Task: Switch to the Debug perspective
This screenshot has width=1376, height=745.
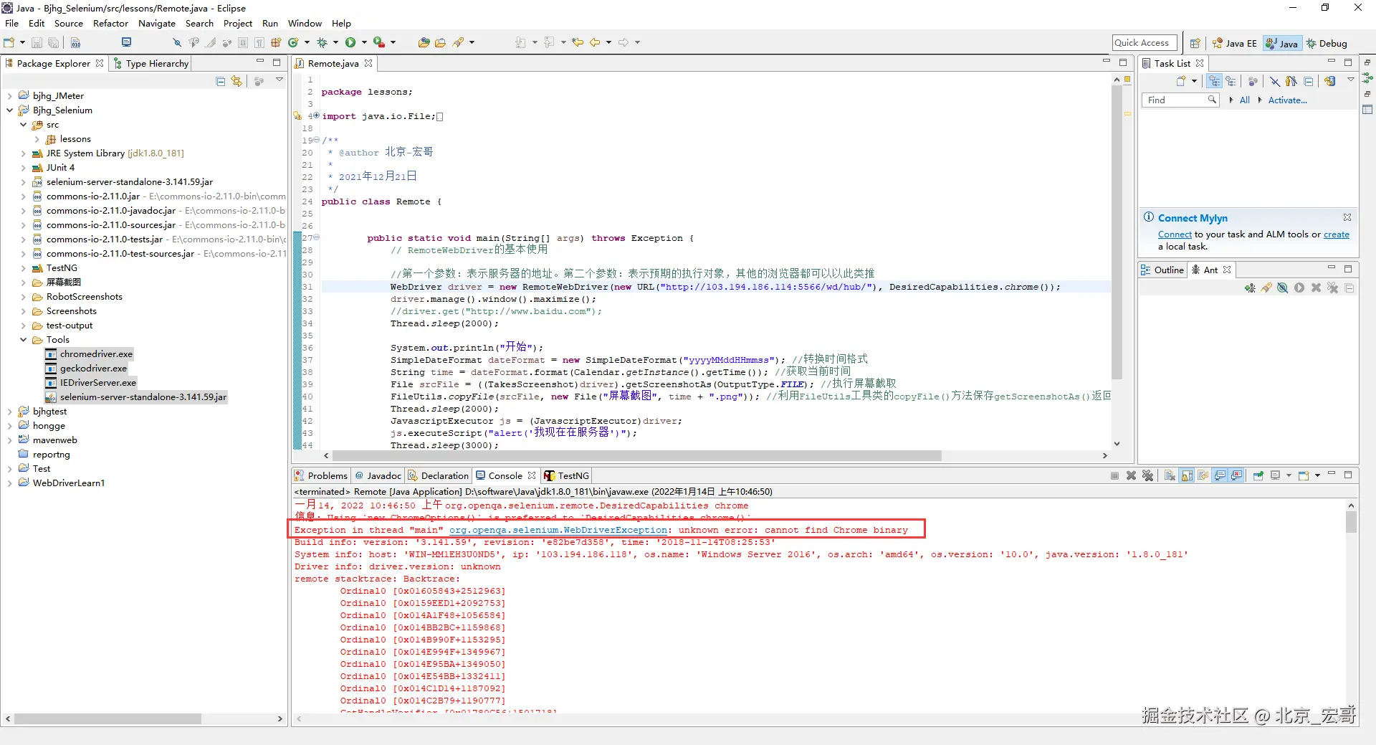Action: [x=1327, y=44]
